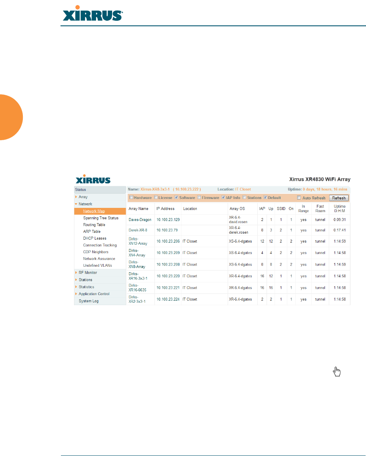Image resolution: width=366 pixels, height=456 pixels.
Task: Open the Dirks-XN12-Array link
Action: pos(138,241)
